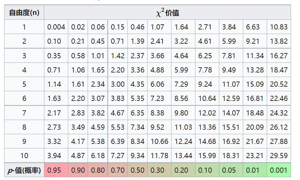Select the 16.27 value cell
The width and height of the screenshot is (300, 180).
tap(279, 56)
